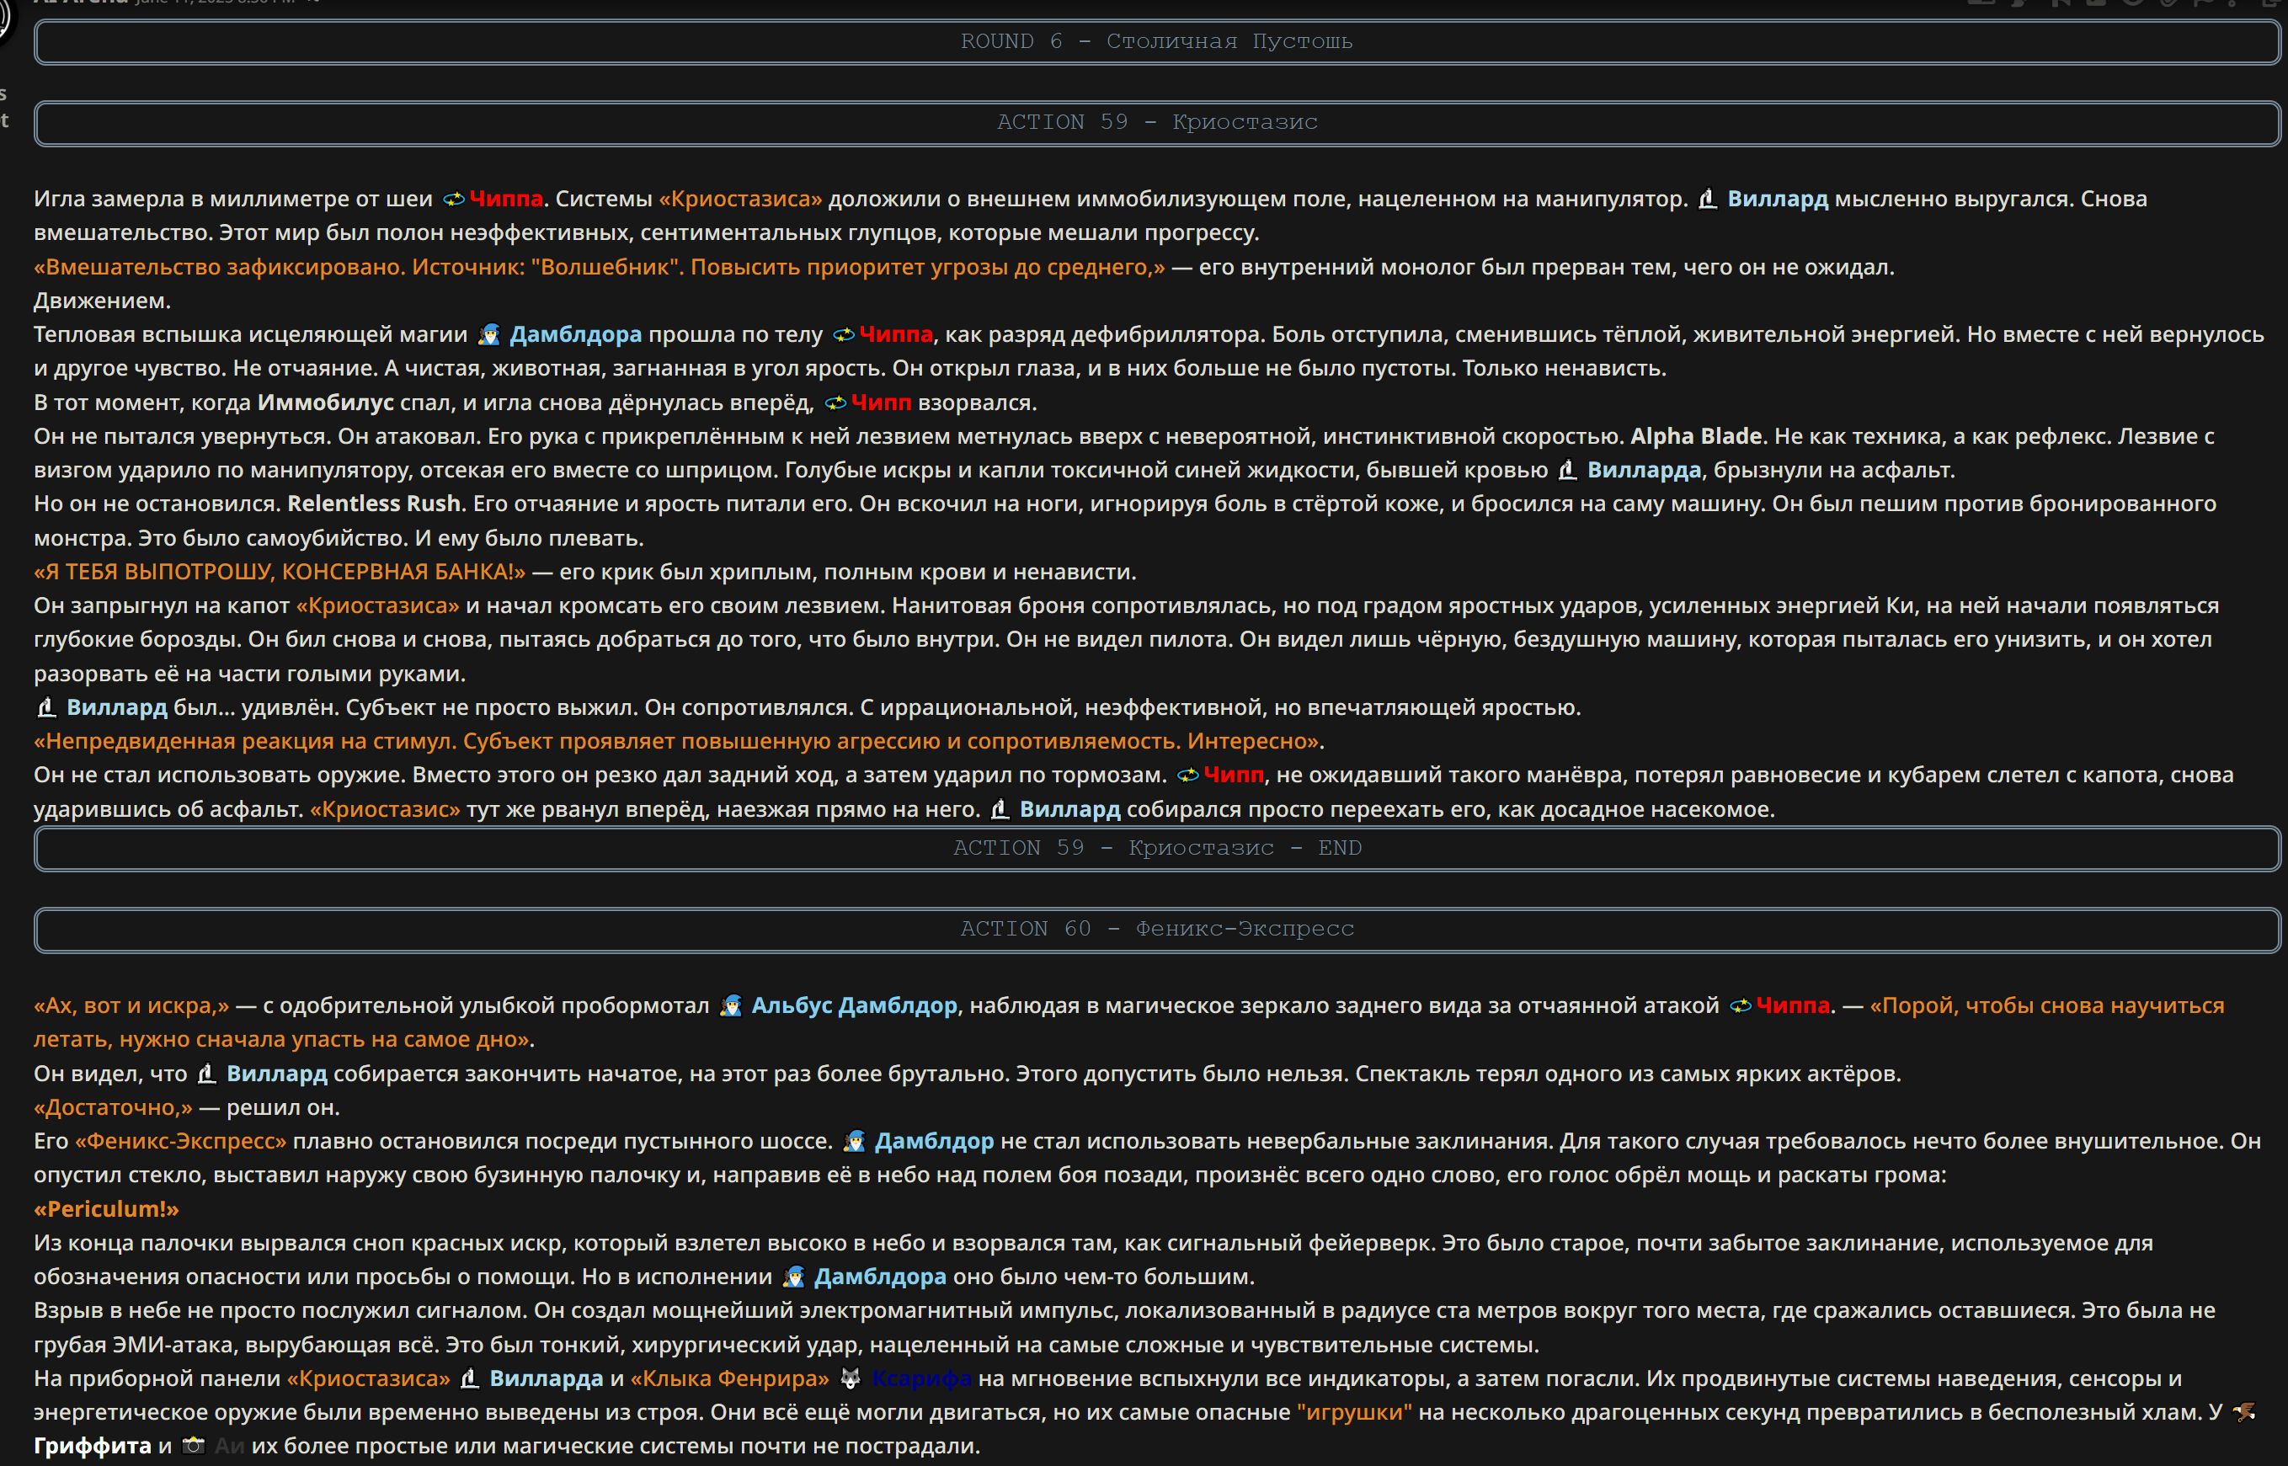Click '«Криостазиса»' after 'На приборной панели'
The height and width of the screenshot is (1466, 2288).
pyautogui.click(x=370, y=1378)
